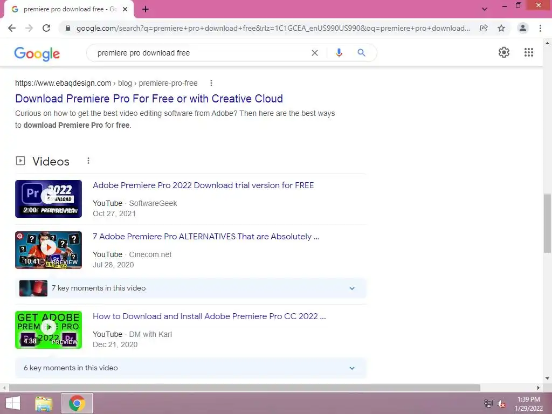This screenshot has width=552, height=414.
Task: Click the DM with Karl channel name
Action: click(x=150, y=334)
